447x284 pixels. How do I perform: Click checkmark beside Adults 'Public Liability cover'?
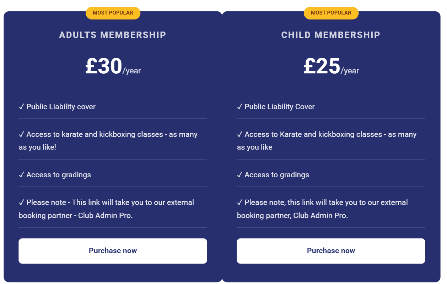[x=22, y=106]
